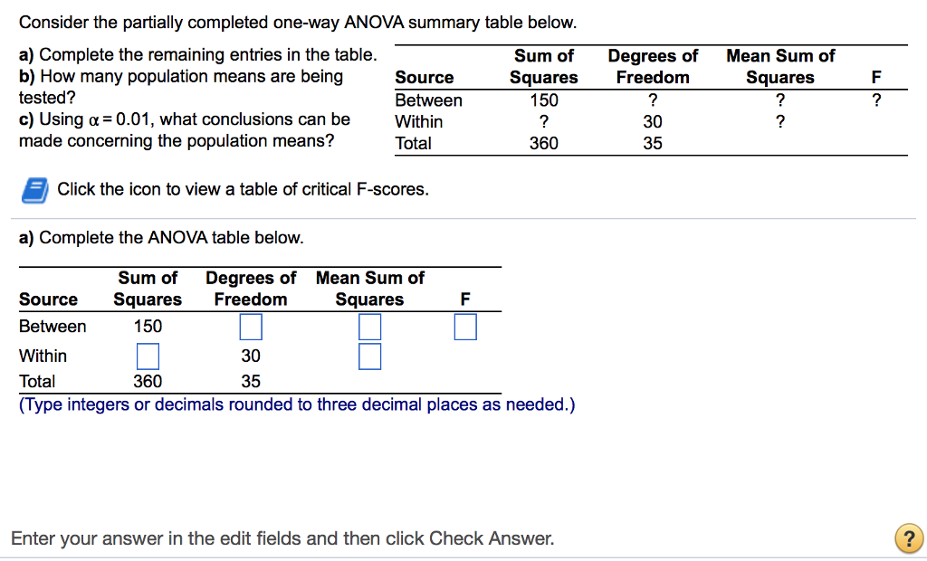Select the Between row label in the table
This screenshot has width=927, height=561.
click(x=52, y=327)
